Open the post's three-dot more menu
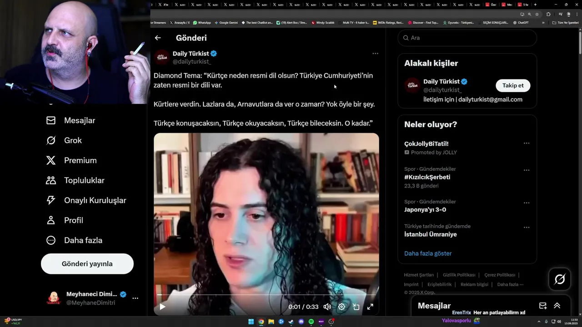The width and height of the screenshot is (582, 327). click(375, 54)
